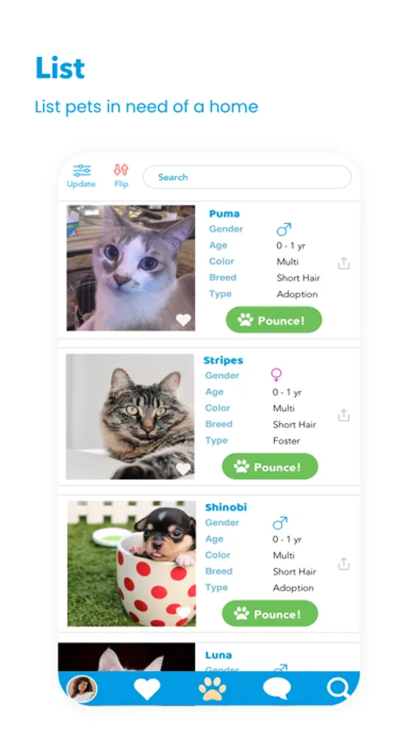The image size is (417, 741).
Task: Tap the magnifier search tab icon
Action: click(x=339, y=688)
